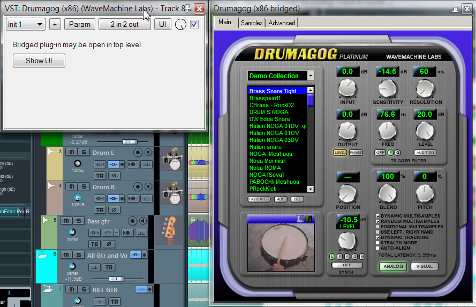Solo the Drum R track

tap(84, 186)
